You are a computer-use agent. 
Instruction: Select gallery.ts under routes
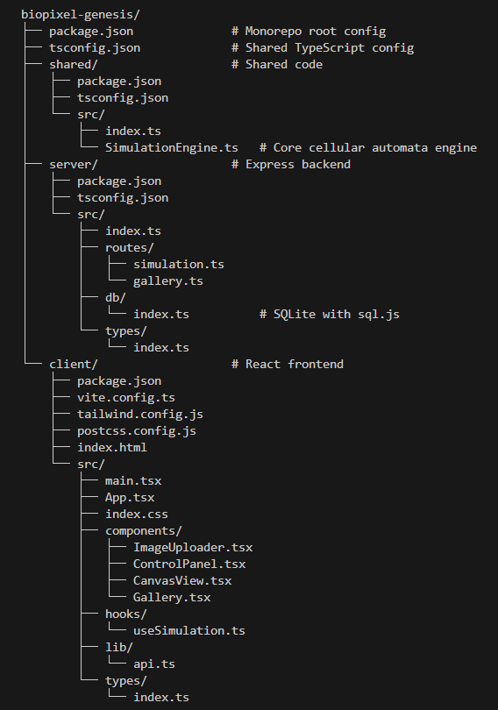click(168, 281)
